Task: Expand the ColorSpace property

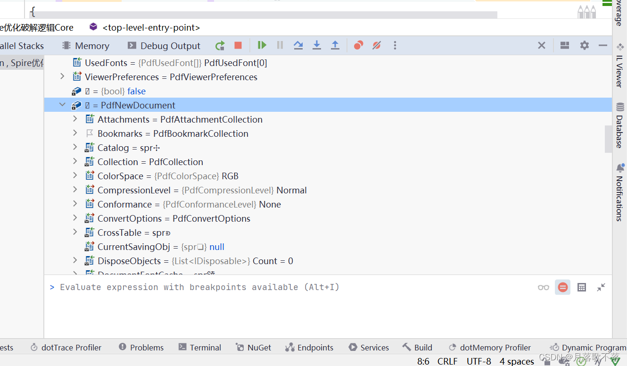Action: pyautogui.click(x=75, y=175)
